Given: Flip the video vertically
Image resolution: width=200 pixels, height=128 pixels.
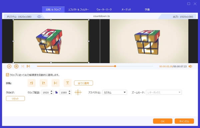Looking at the screenshot, I should pyautogui.click(x=67, y=83).
